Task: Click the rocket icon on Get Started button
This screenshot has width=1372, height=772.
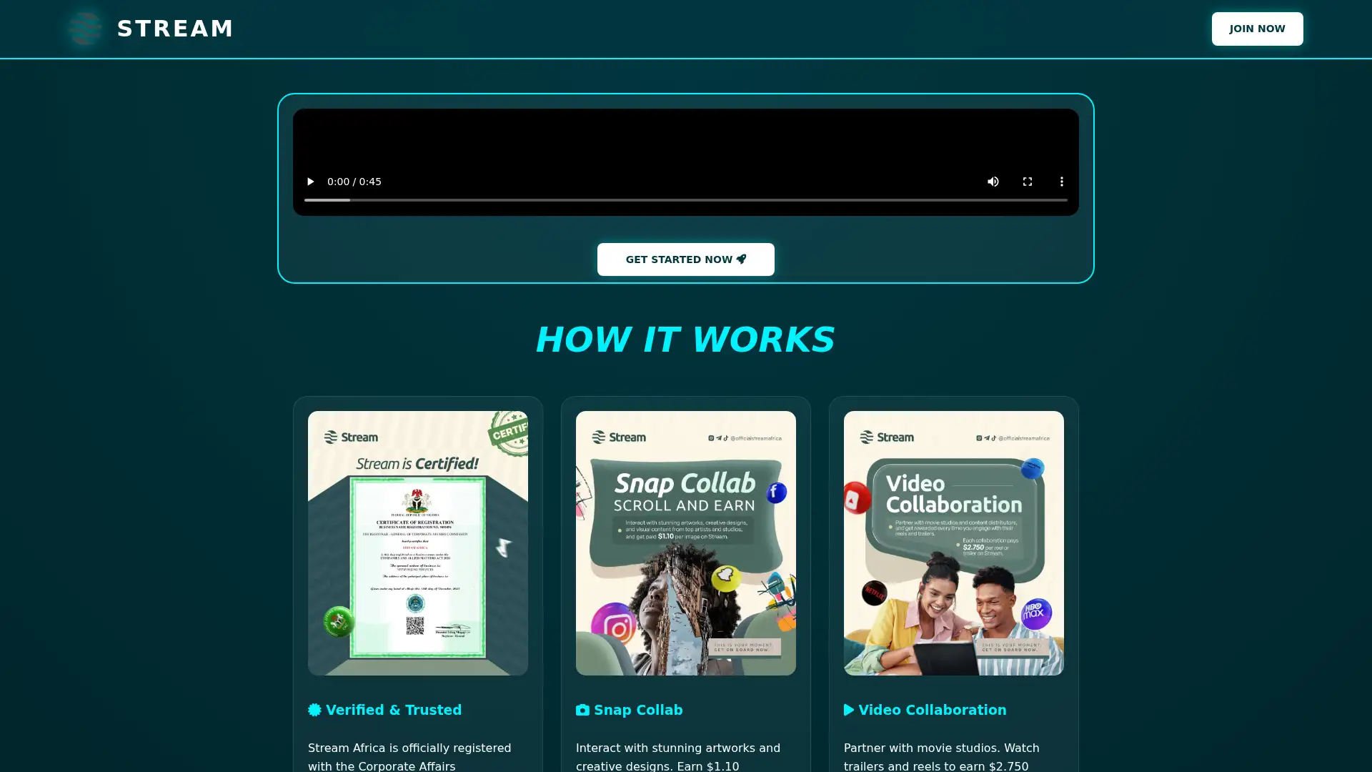Action: point(742,259)
